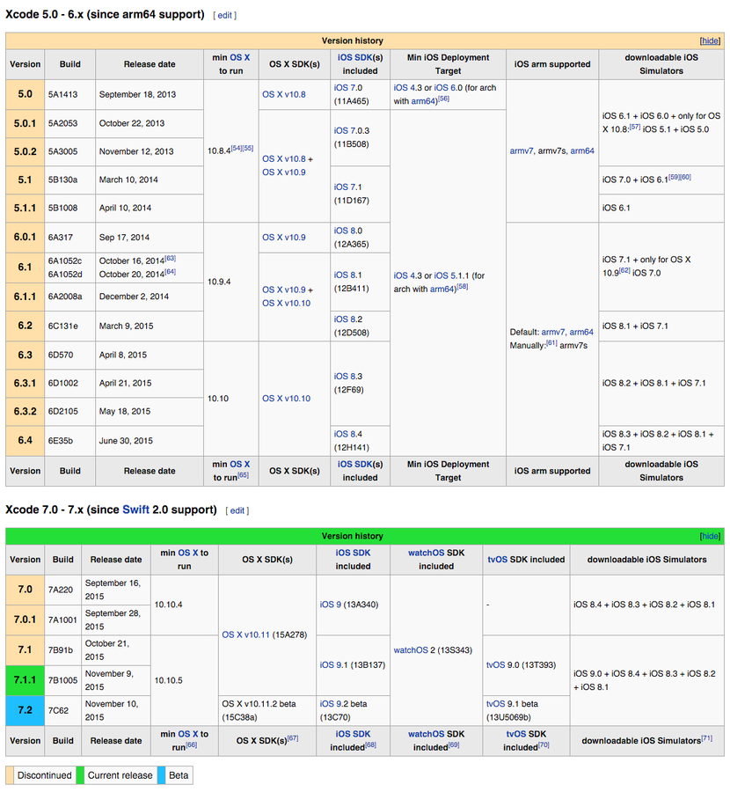Image resolution: width=730 pixels, height=792 pixels.
Task: Open footnote reference [62] after 10.9
Action: (x=624, y=270)
